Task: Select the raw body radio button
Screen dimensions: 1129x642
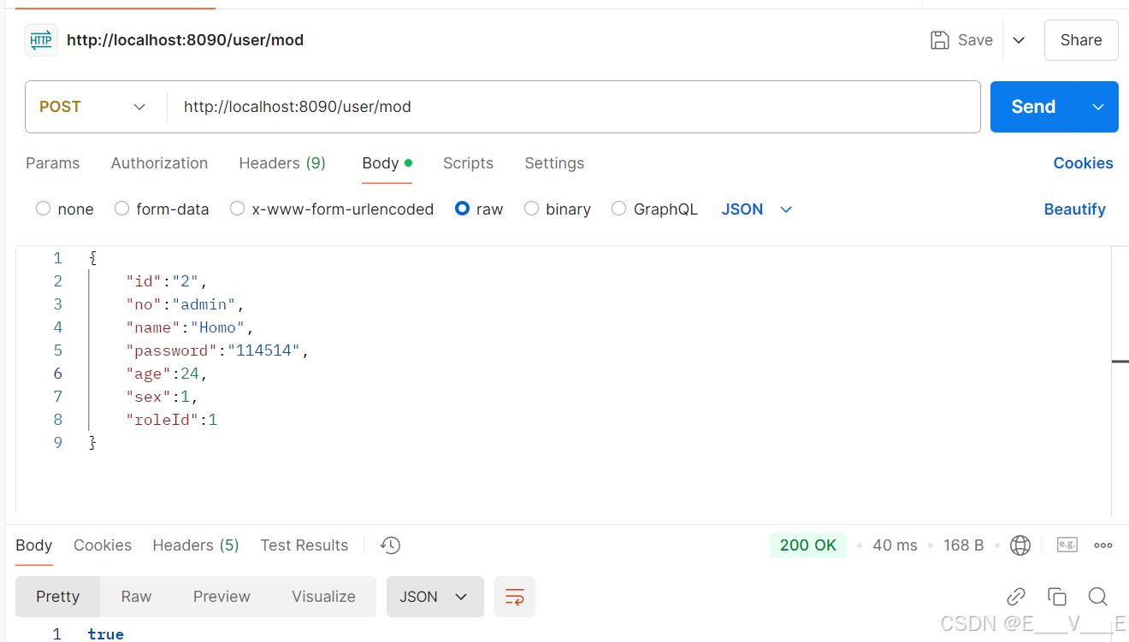Action: pyautogui.click(x=462, y=209)
